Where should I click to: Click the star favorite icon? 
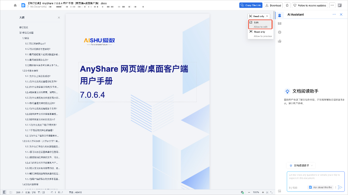coord(287,5)
